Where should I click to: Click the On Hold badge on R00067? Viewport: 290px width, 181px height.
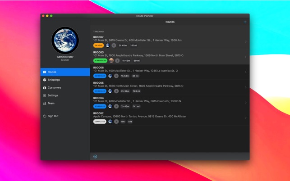pyautogui.click(x=98, y=45)
